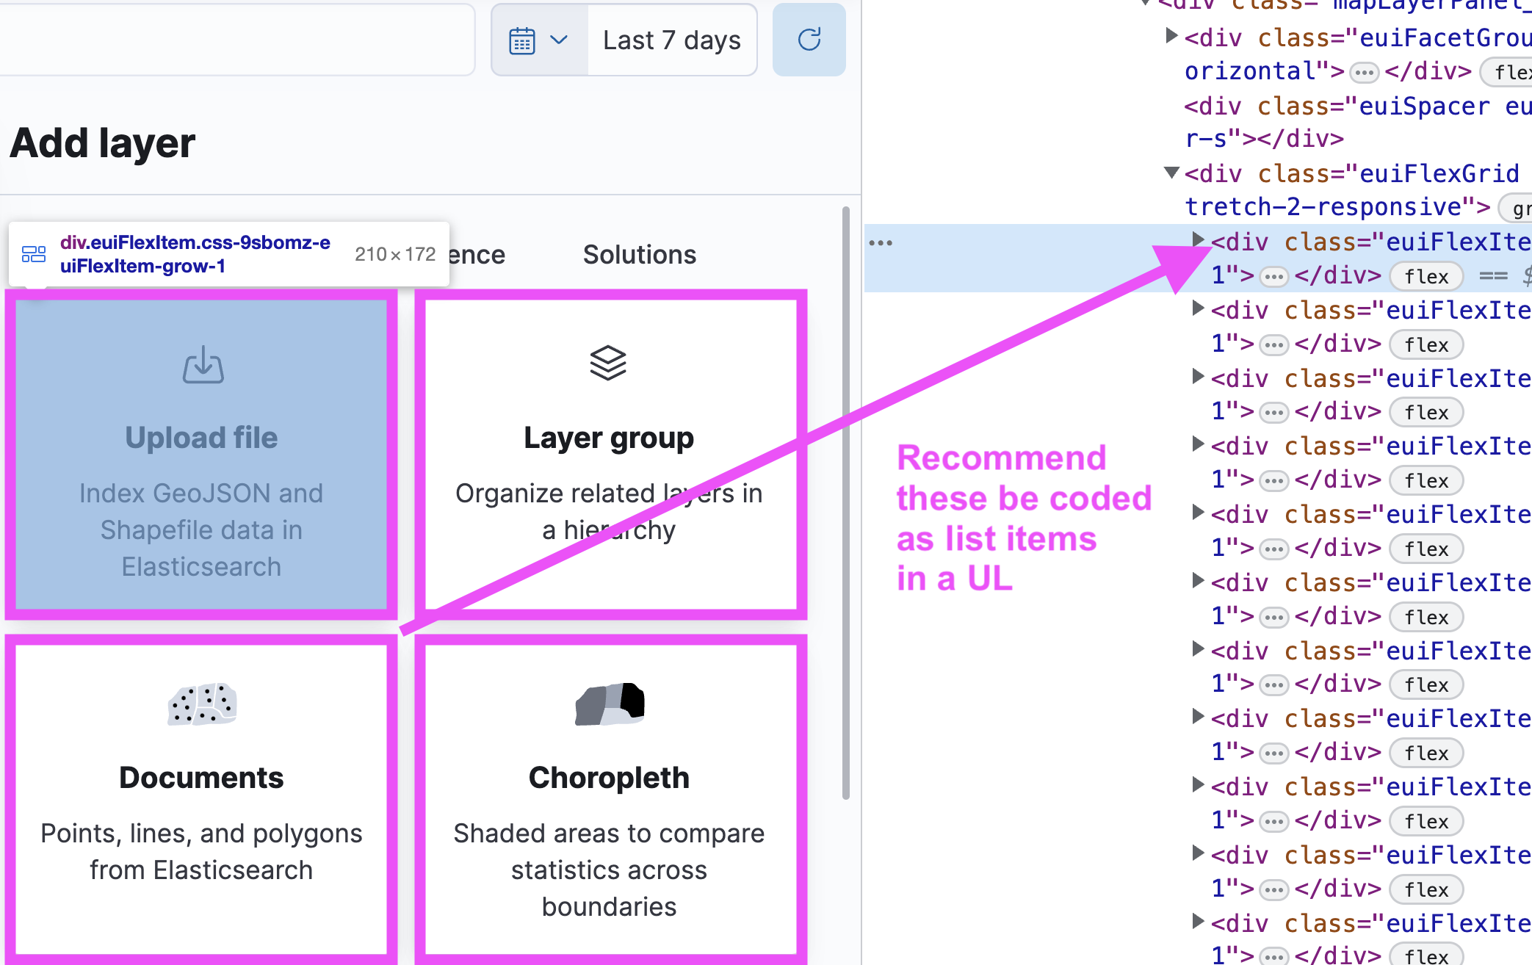Expand the euiFacetGroup disclosure triangle

(x=1171, y=37)
